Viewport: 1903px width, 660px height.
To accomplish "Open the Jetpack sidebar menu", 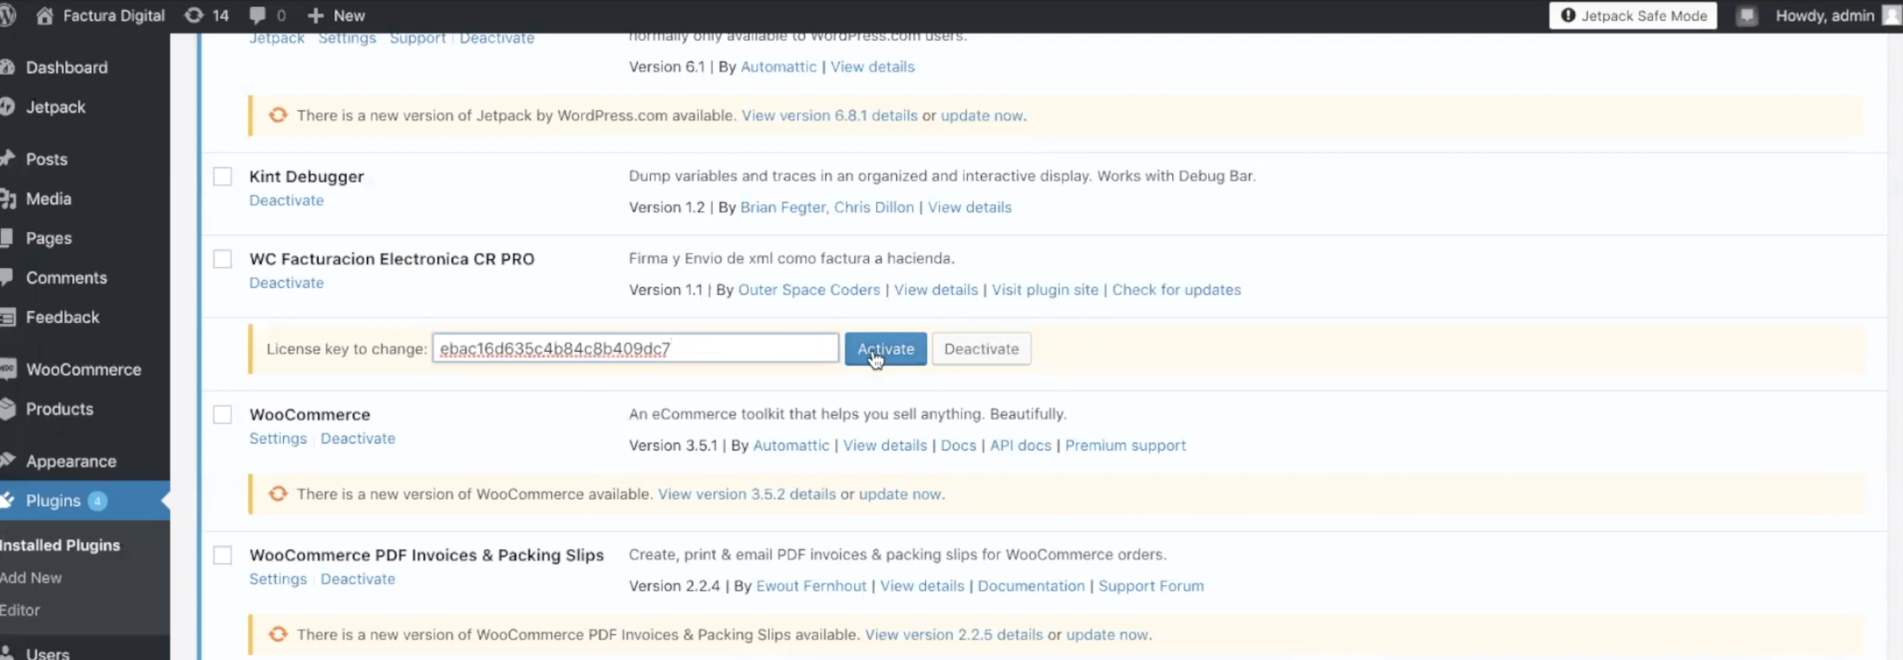I will tap(56, 107).
